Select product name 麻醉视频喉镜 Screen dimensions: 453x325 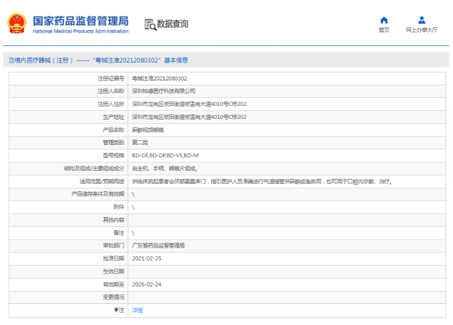(147, 130)
